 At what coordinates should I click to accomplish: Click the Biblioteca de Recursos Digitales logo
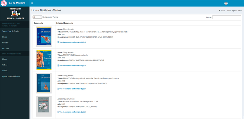[15, 14]
